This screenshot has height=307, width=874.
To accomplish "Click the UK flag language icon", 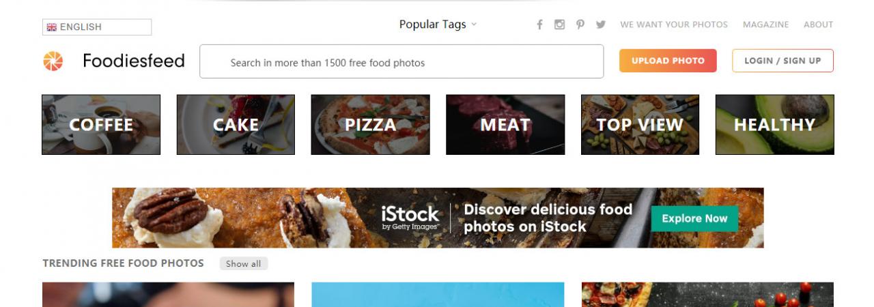I will coord(52,27).
